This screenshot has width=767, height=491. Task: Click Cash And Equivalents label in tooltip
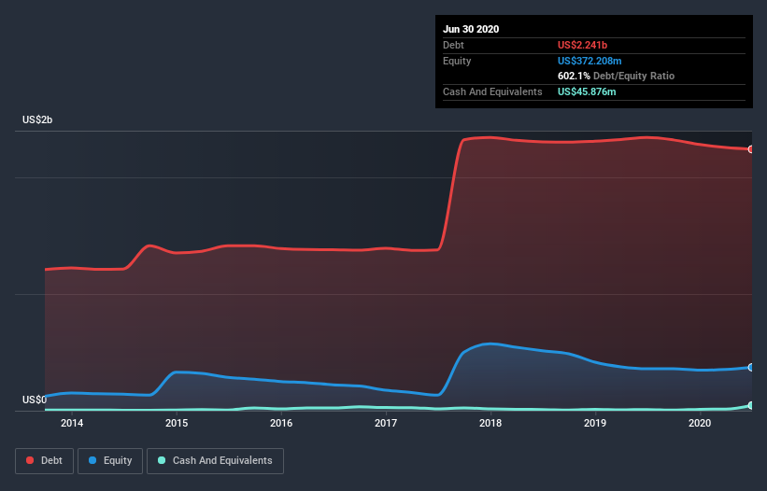pyautogui.click(x=492, y=91)
